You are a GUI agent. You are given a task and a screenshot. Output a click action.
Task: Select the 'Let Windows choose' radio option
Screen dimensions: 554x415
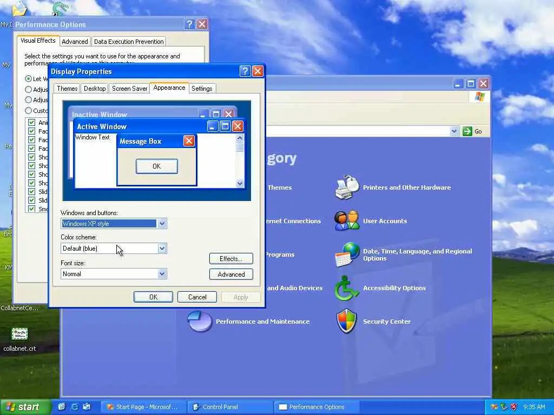pyautogui.click(x=28, y=78)
